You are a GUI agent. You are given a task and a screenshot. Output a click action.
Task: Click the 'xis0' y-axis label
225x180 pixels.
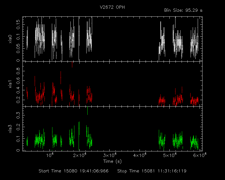(10, 39)
